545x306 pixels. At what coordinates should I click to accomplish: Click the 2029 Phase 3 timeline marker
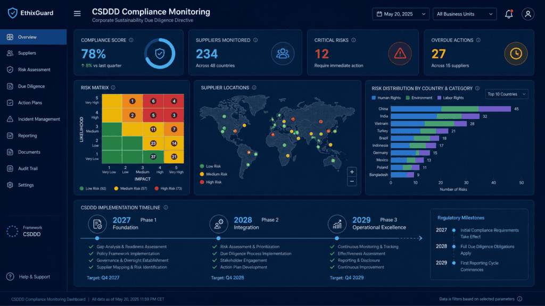coord(337,239)
